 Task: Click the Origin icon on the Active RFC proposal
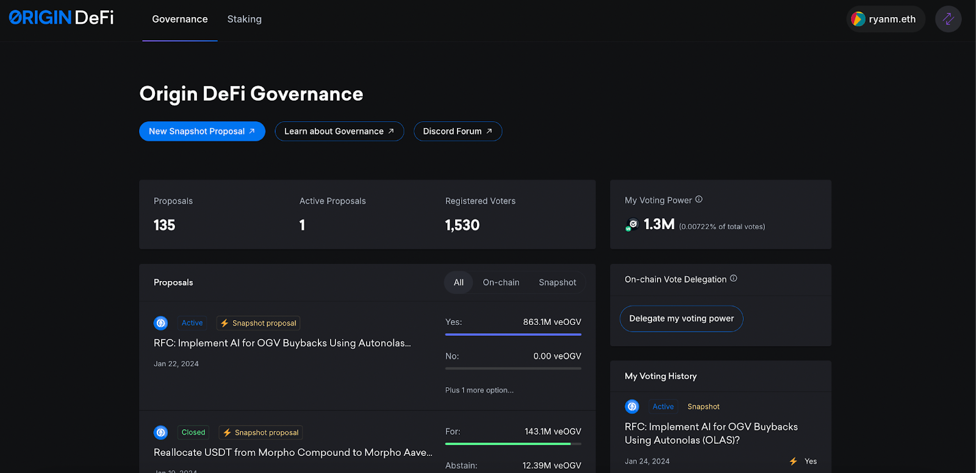click(161, 323)
